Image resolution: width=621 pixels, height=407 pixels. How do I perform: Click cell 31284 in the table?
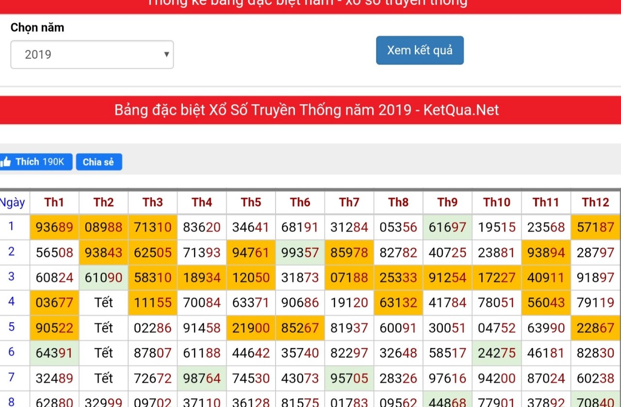(x=349, y=227)
